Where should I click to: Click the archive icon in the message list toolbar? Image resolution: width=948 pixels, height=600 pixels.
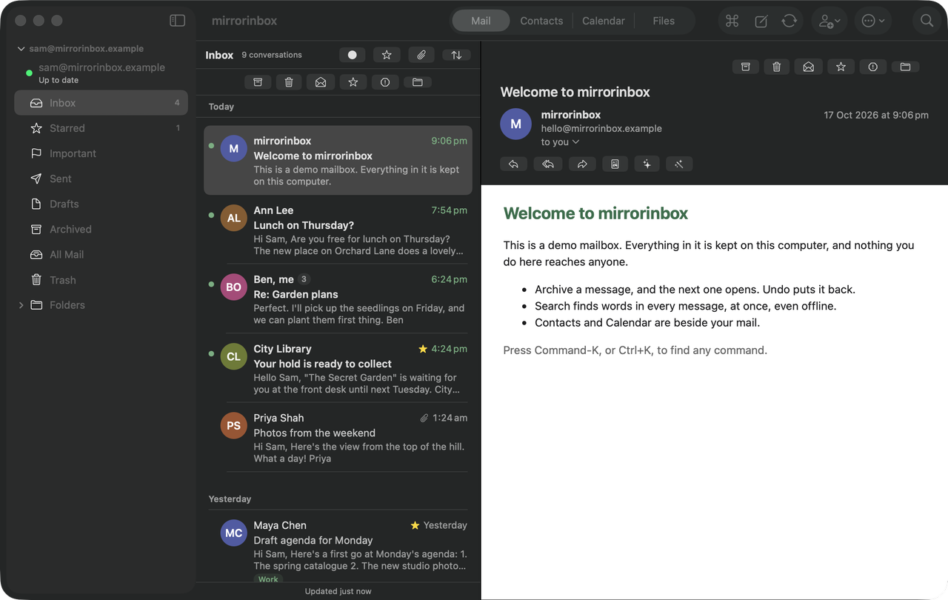click(258, 82)
